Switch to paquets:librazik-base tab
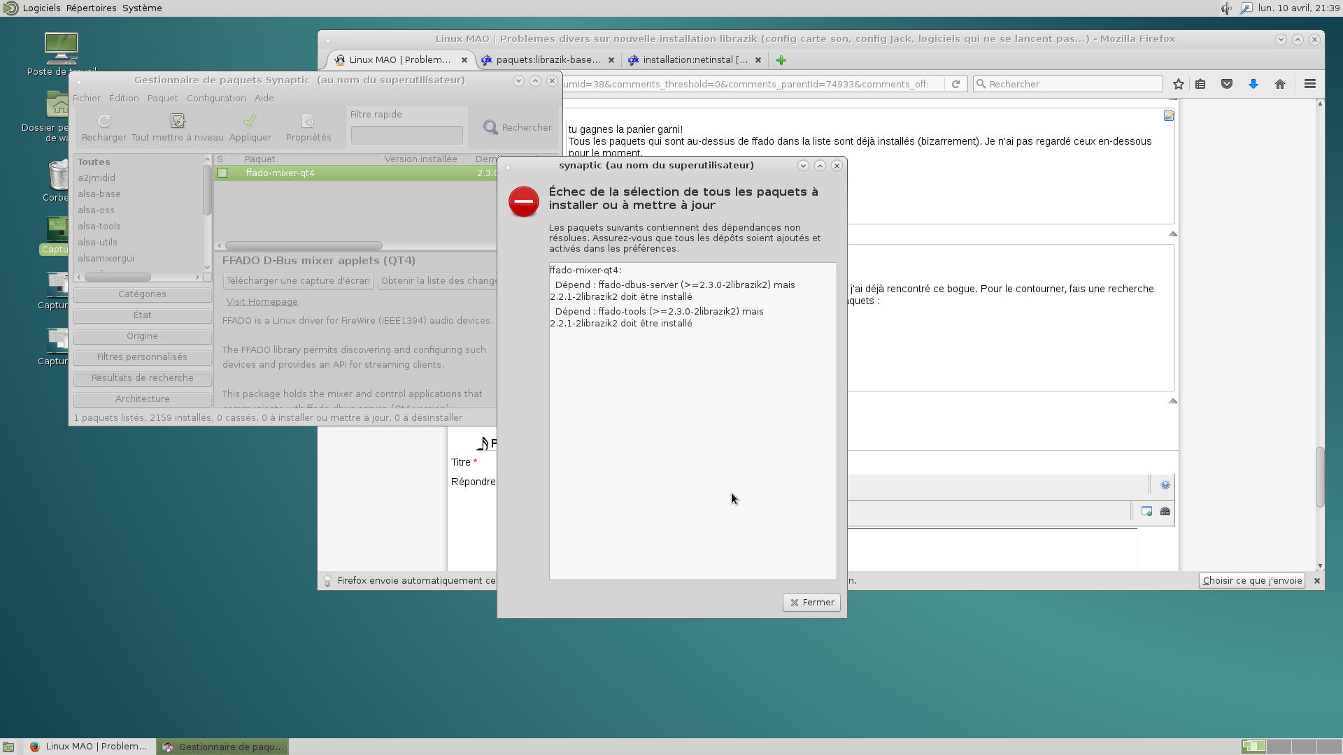This screenshot has width=1343, height=755. tap(548, 60)
